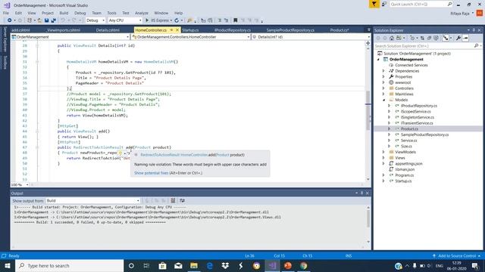
Task: Open the Debug menu
Action: pyautogui.click(x=80, y=13)
